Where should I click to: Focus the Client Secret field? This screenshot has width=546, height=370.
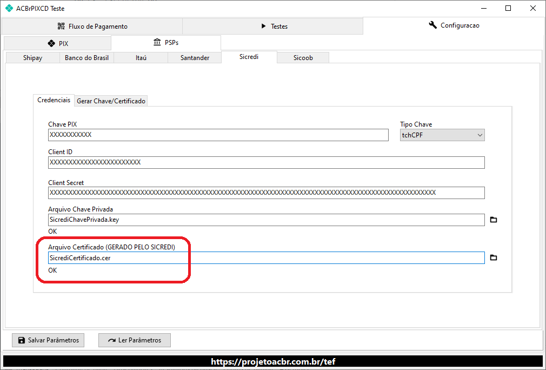point(267,193)
